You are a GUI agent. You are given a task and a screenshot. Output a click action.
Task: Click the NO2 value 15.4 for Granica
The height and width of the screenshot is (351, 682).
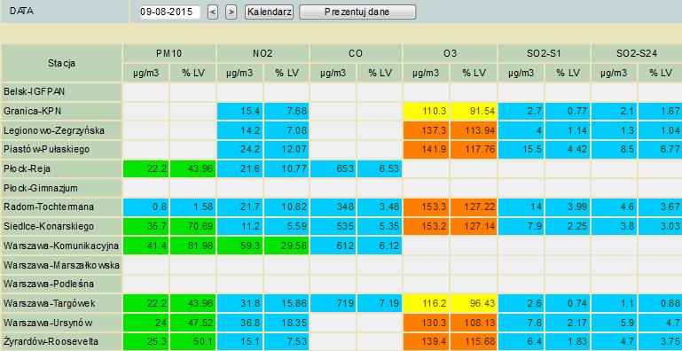[239, 112]
